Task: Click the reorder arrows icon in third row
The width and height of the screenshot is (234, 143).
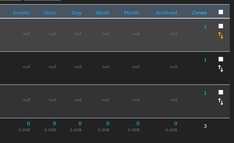Action: click(x=221, y=102)
